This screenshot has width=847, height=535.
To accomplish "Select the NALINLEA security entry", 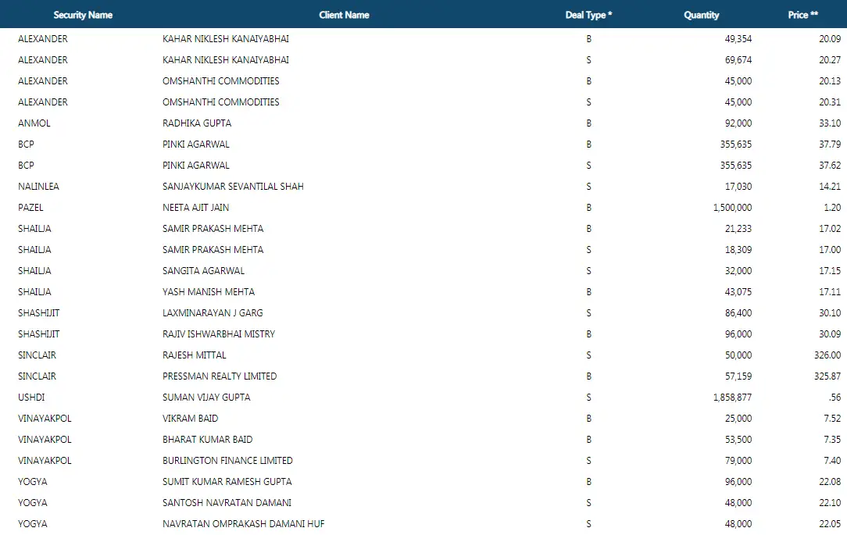I will (x=38, y=186).
